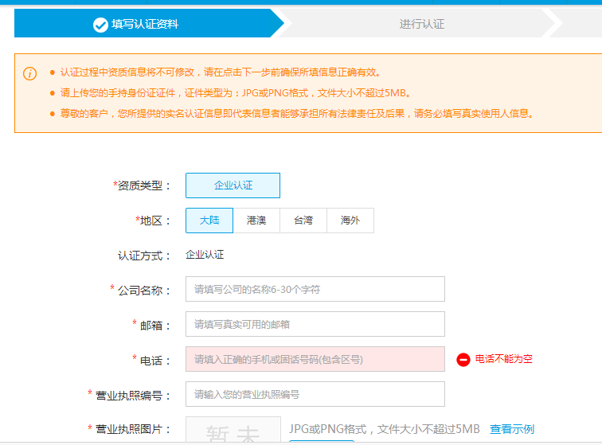Click the 认证方式 value text 企业认证
The image size is (602, 445).
pos(205,255)
